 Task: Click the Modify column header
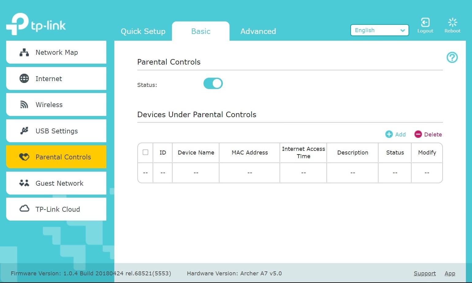click(427, 152)
